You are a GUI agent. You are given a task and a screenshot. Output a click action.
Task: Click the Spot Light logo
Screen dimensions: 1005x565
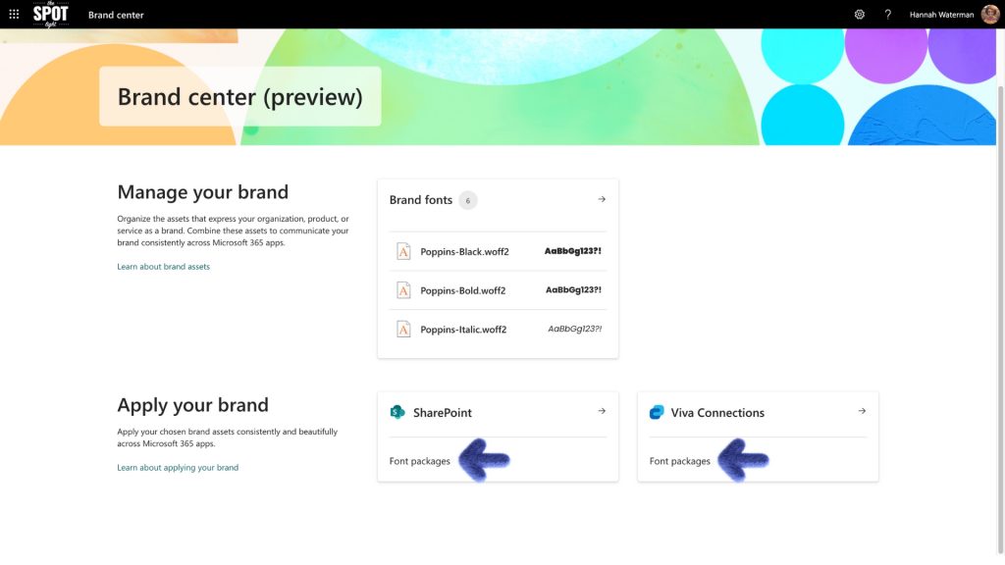(x=51, y=14)
